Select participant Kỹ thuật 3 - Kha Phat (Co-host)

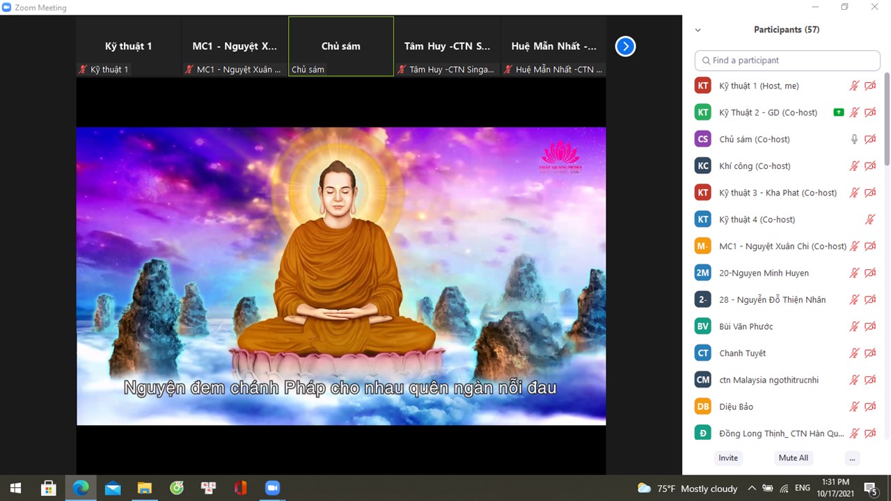pos(787,193)
